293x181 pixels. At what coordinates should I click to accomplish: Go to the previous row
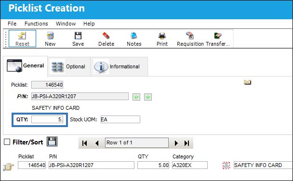click(x=97, y=143)
